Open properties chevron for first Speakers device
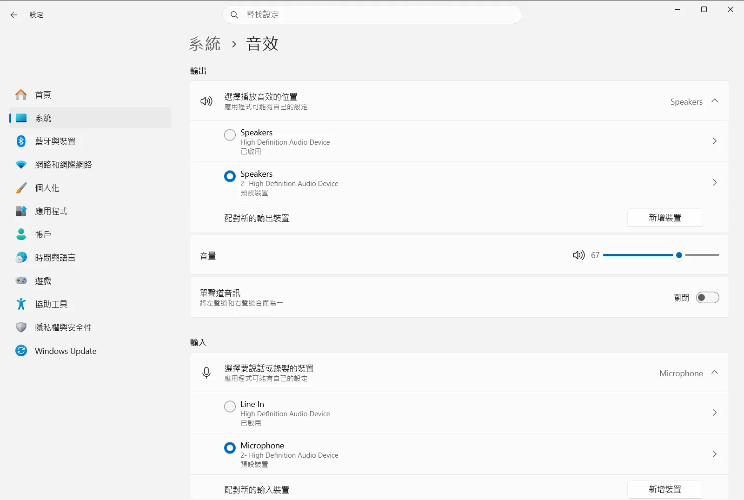This screenshot has width=744, height=500. click(715, 141)
